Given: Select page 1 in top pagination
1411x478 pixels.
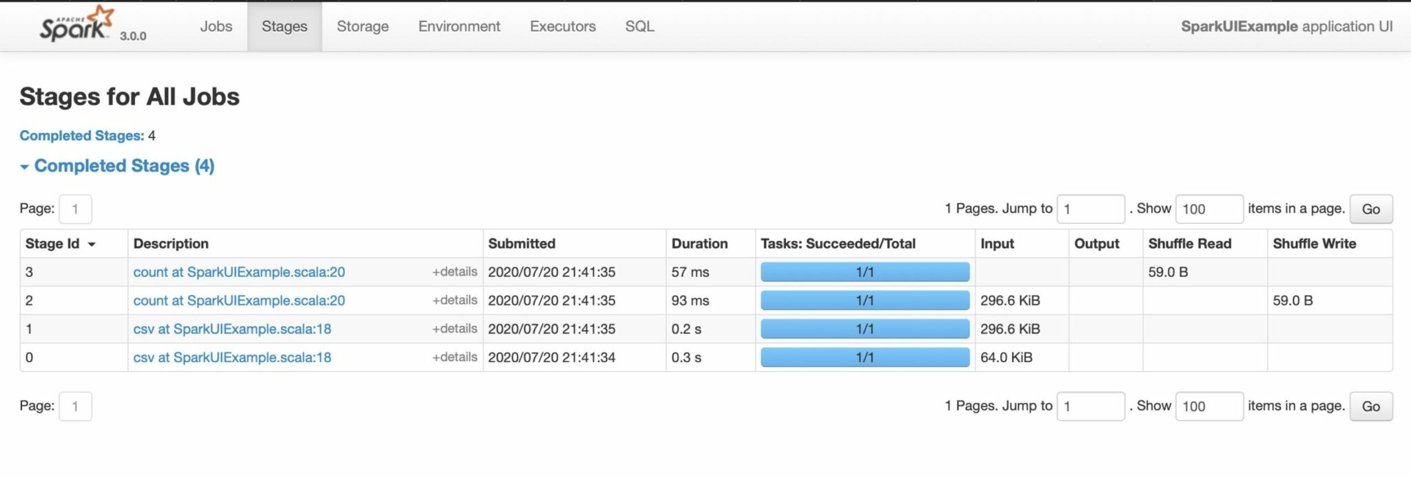Looking at the screenshot, I should point(75,209).
